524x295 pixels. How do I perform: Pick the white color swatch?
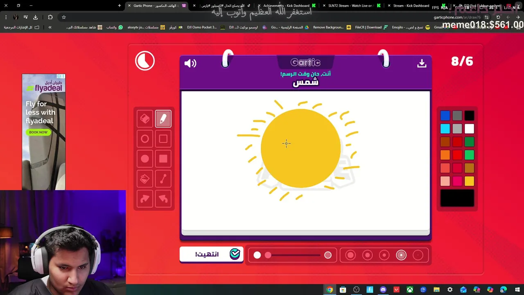[x=469, y=129]
